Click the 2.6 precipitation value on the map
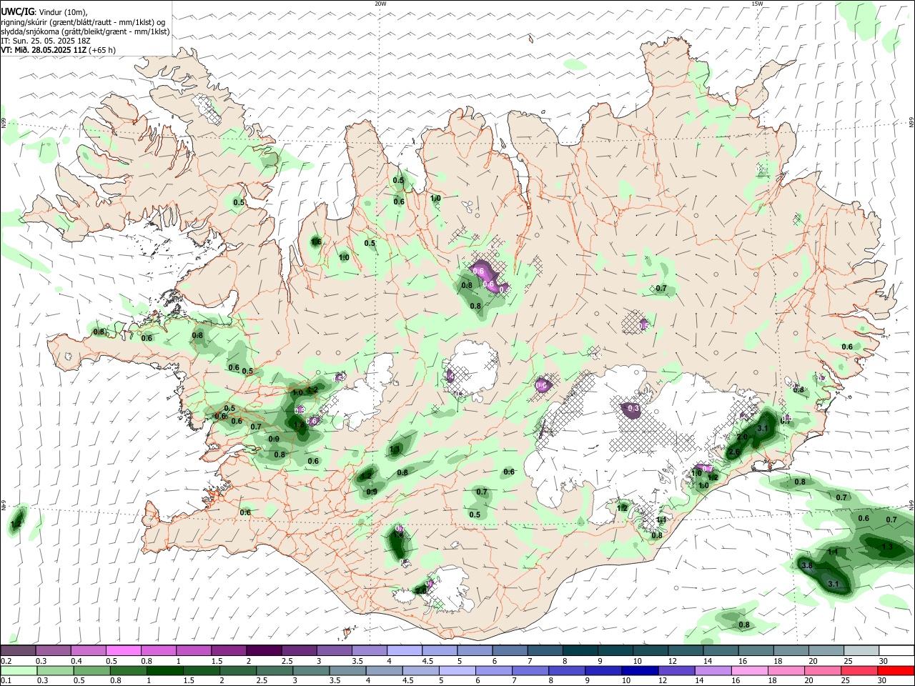The image size is (915, 686). [733, 452]
